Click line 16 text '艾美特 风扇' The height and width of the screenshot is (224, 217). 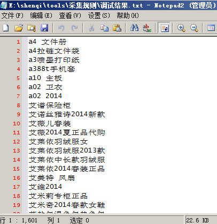[52, 178]
